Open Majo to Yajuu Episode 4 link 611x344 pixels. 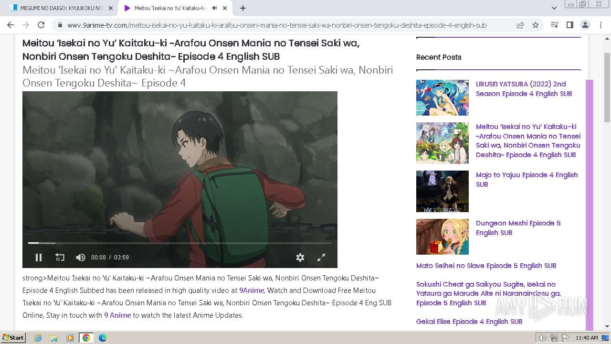pyautogui.click(x=527, y=180)
